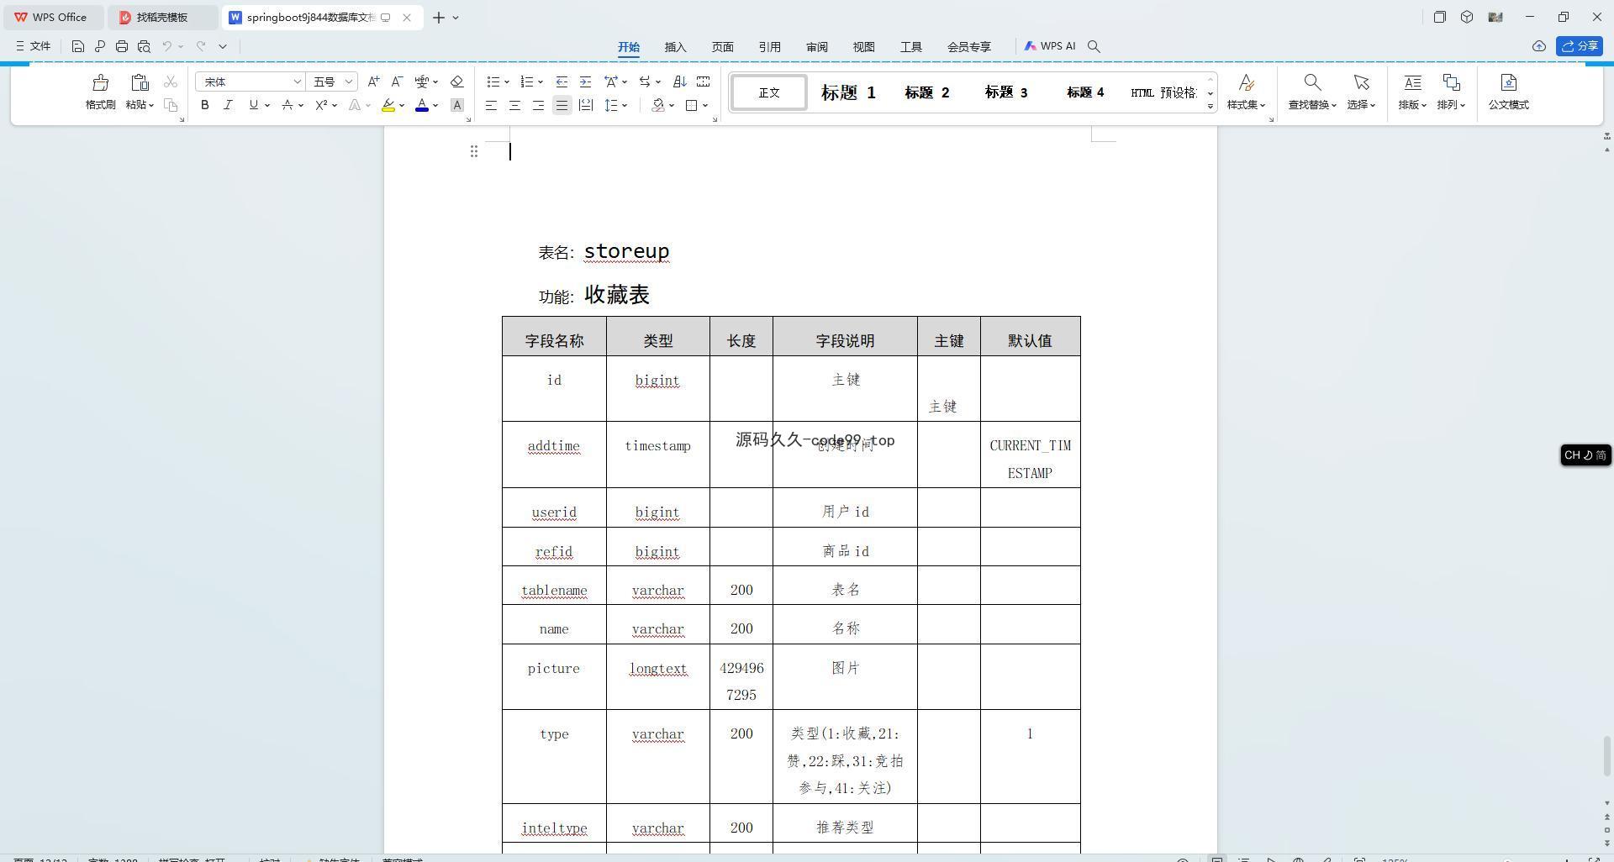Toggle Superscript X² formatting
The image size is (1614, 862).
click(x=321, y=105)
